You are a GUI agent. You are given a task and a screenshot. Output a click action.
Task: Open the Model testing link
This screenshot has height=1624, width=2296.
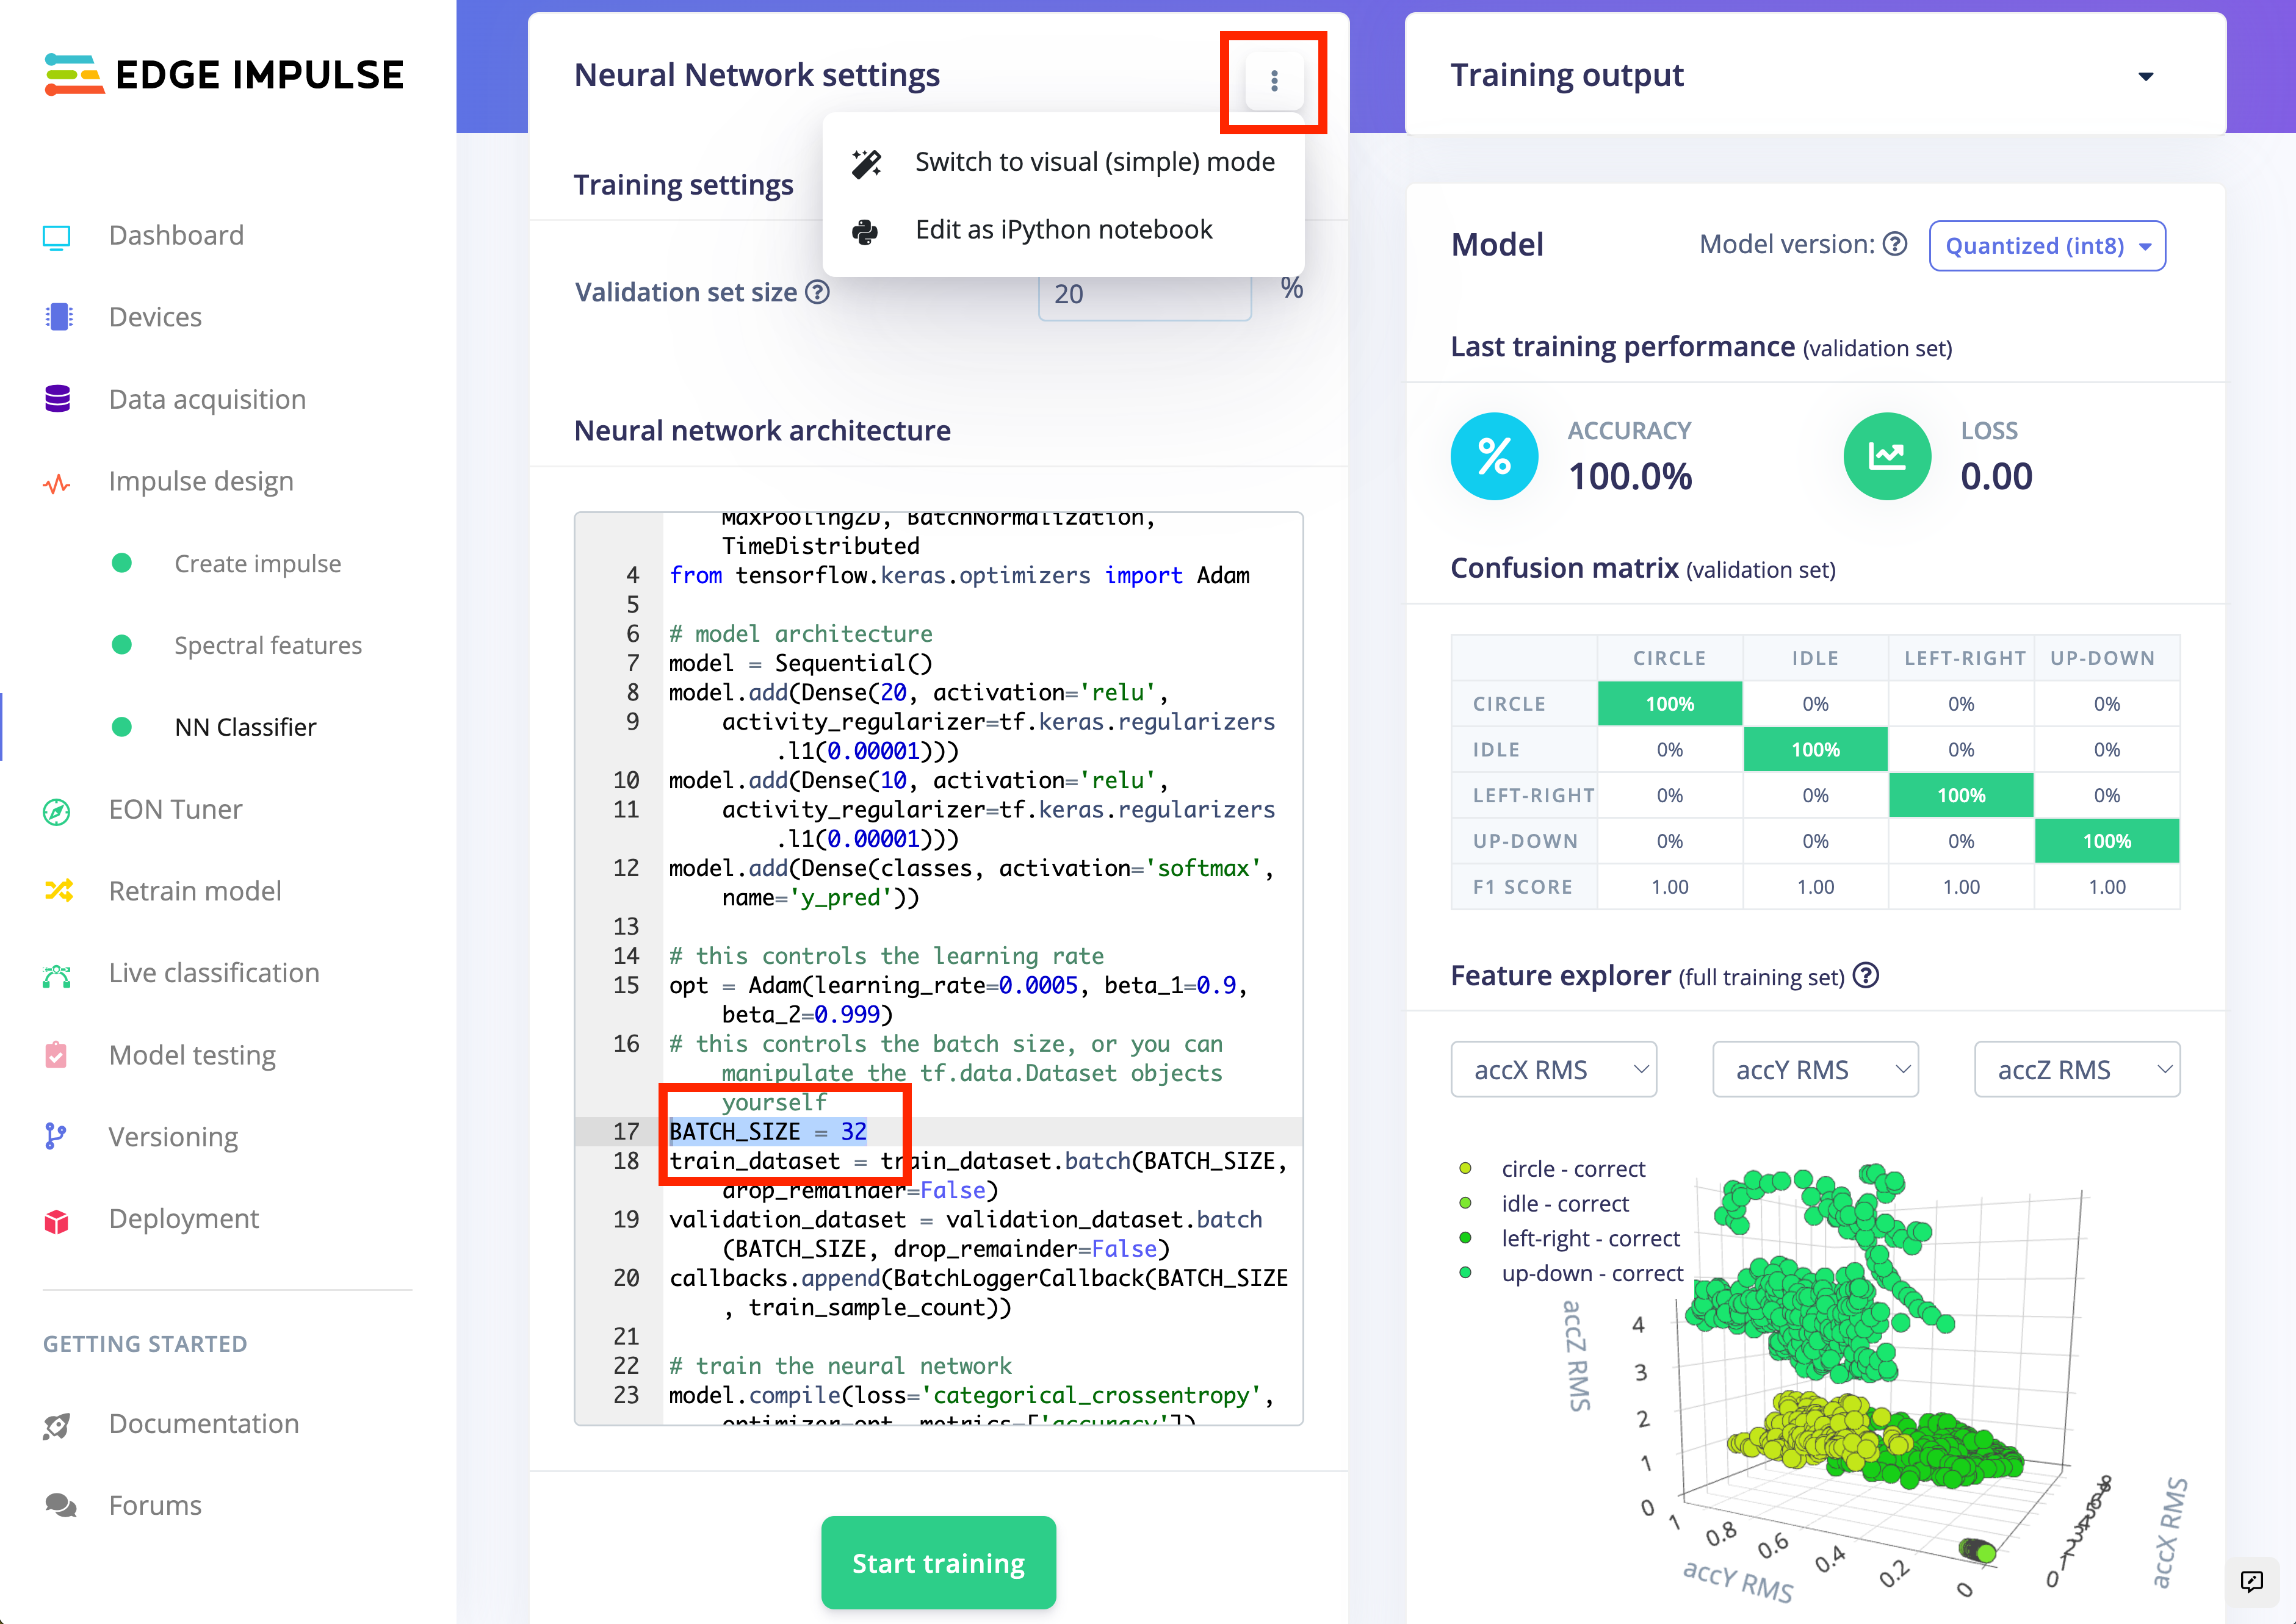pyautogui.click(x=192, y=1055)
